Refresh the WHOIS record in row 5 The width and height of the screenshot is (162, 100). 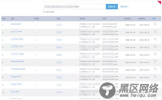[155, 54]
